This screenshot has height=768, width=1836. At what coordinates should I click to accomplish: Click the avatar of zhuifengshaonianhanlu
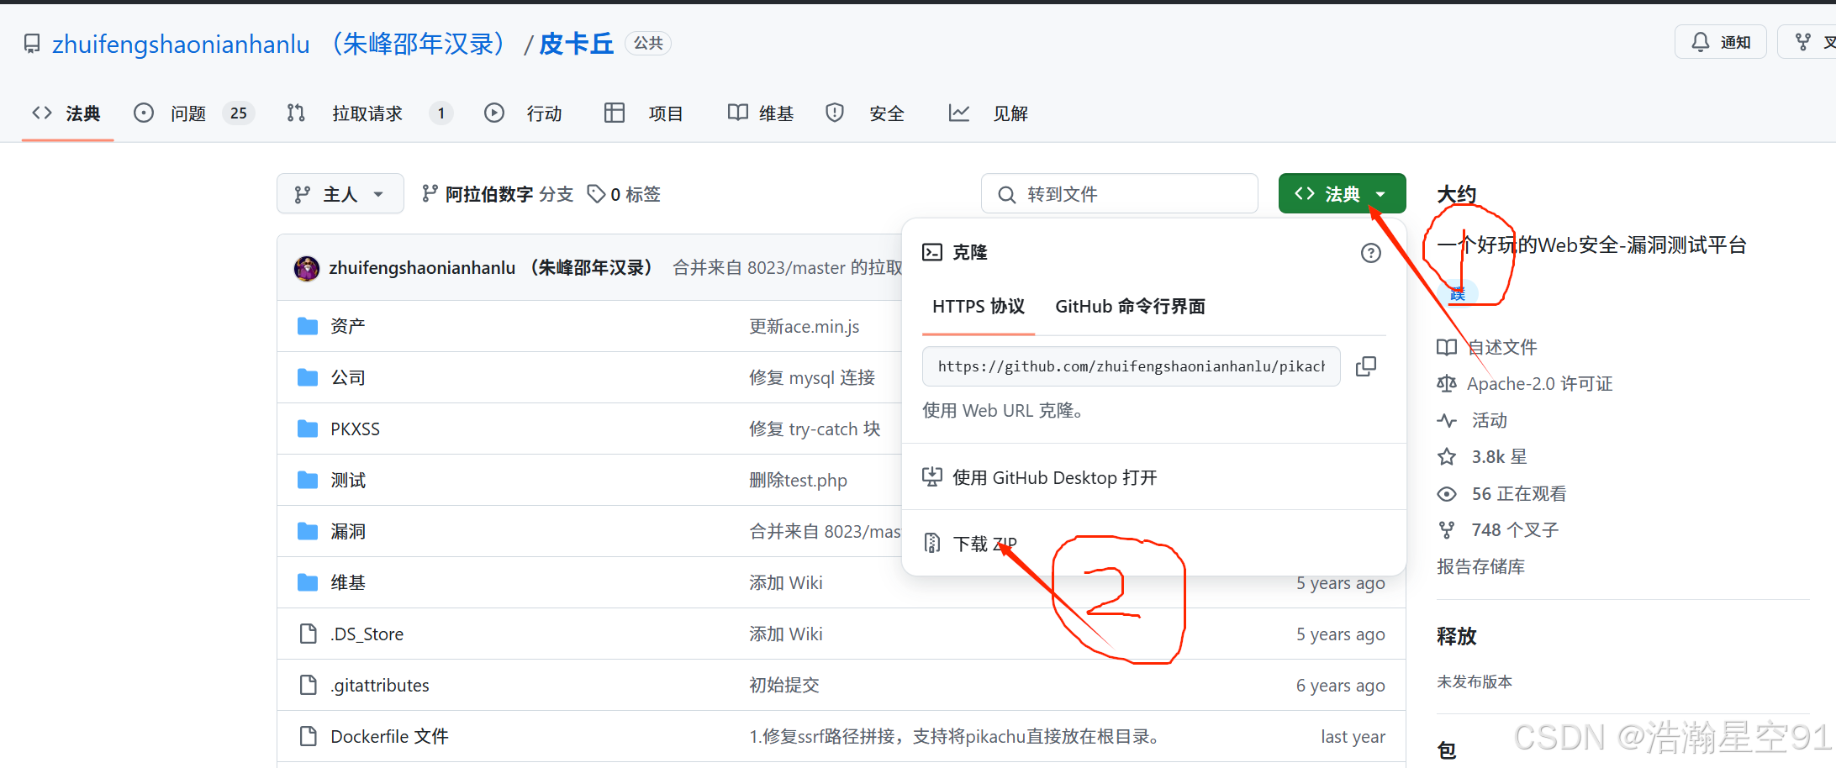pyautogui.click(x=307, y=268)
